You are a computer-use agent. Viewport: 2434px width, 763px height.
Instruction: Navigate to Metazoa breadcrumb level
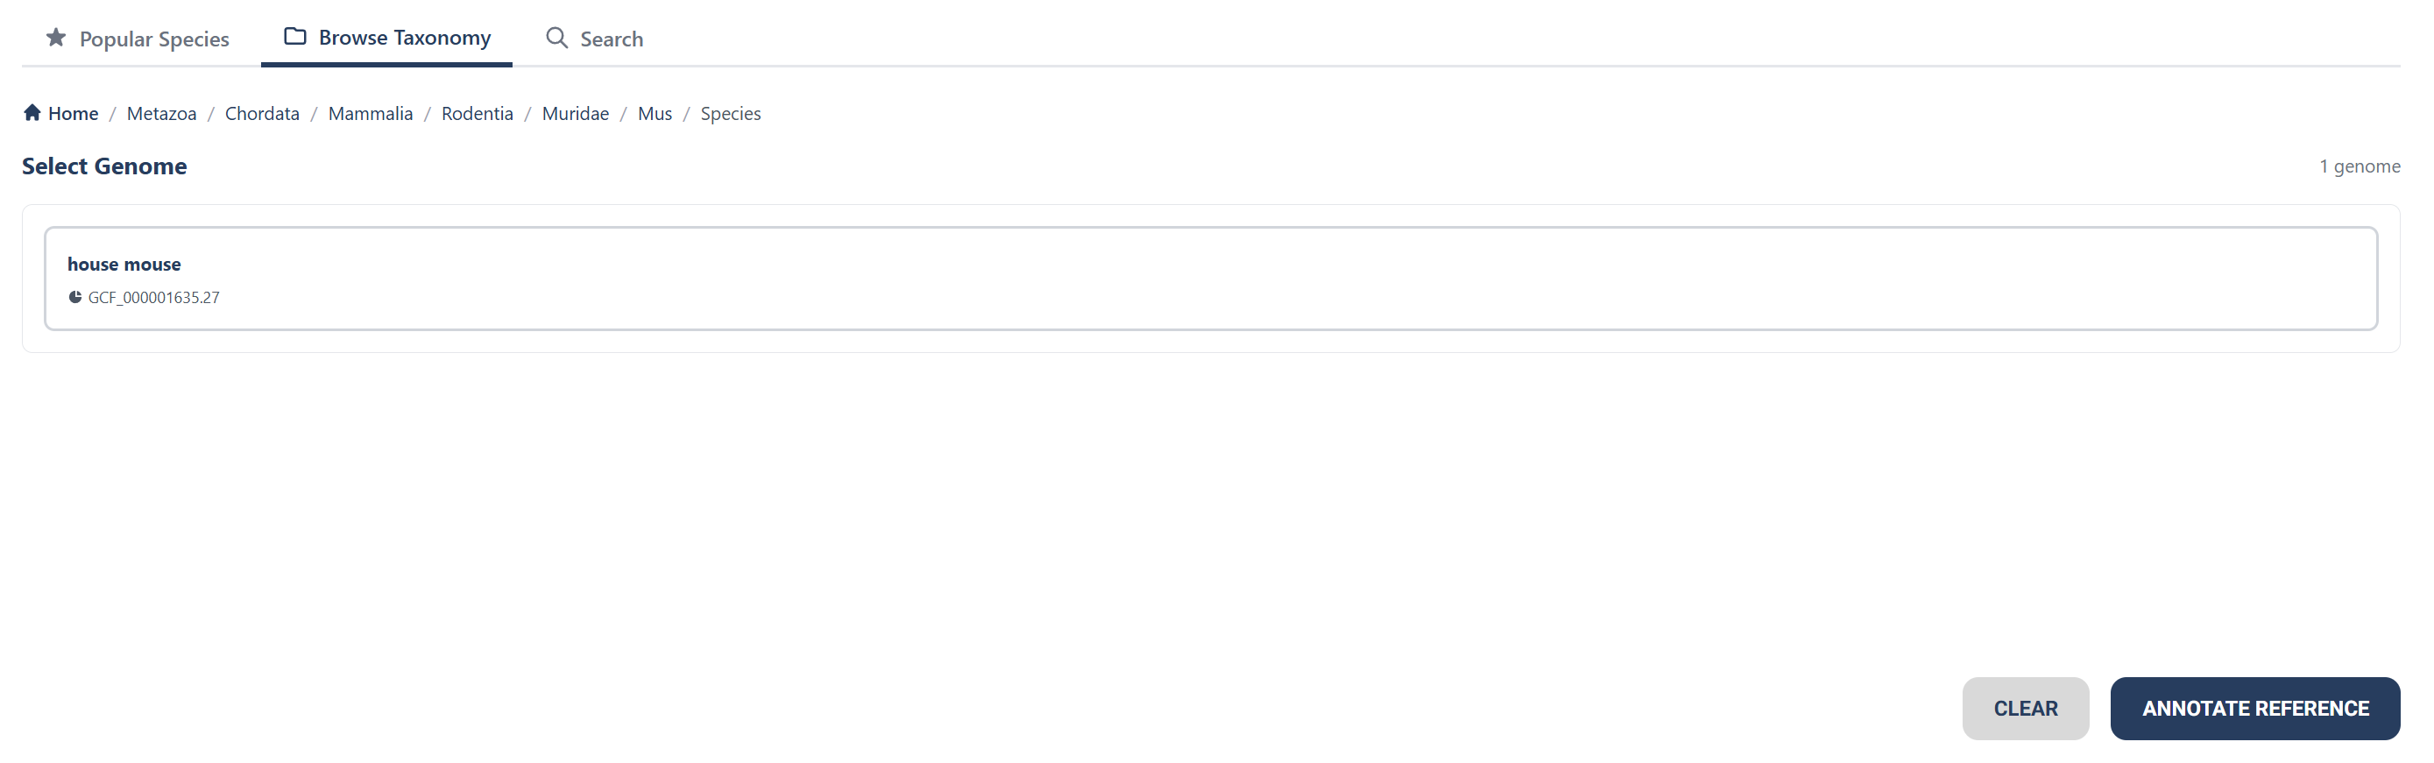point(161,113)
